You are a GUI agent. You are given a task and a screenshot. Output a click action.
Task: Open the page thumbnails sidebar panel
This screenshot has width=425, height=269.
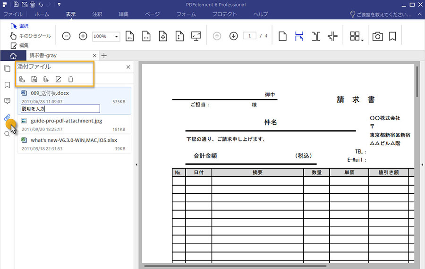7,68
